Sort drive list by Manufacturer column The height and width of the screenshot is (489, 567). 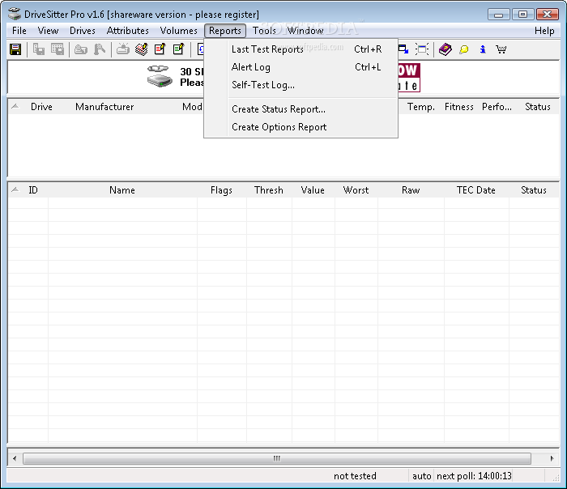pos(104,107)
